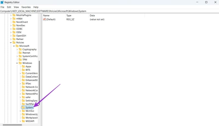219x126 pixels.
Task: Select the Windows key label
Action: 27,63
